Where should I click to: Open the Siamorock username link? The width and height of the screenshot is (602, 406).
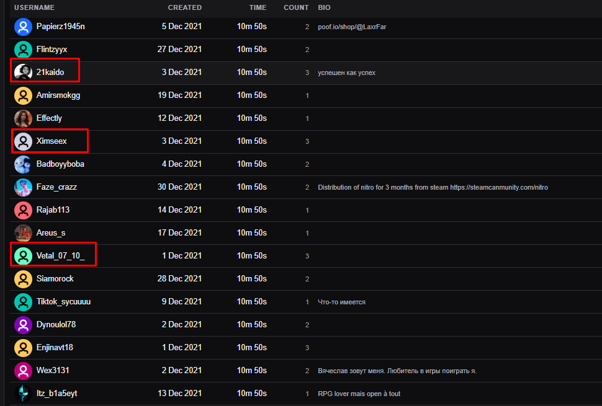pyautogui.click(x=55, y=279)
